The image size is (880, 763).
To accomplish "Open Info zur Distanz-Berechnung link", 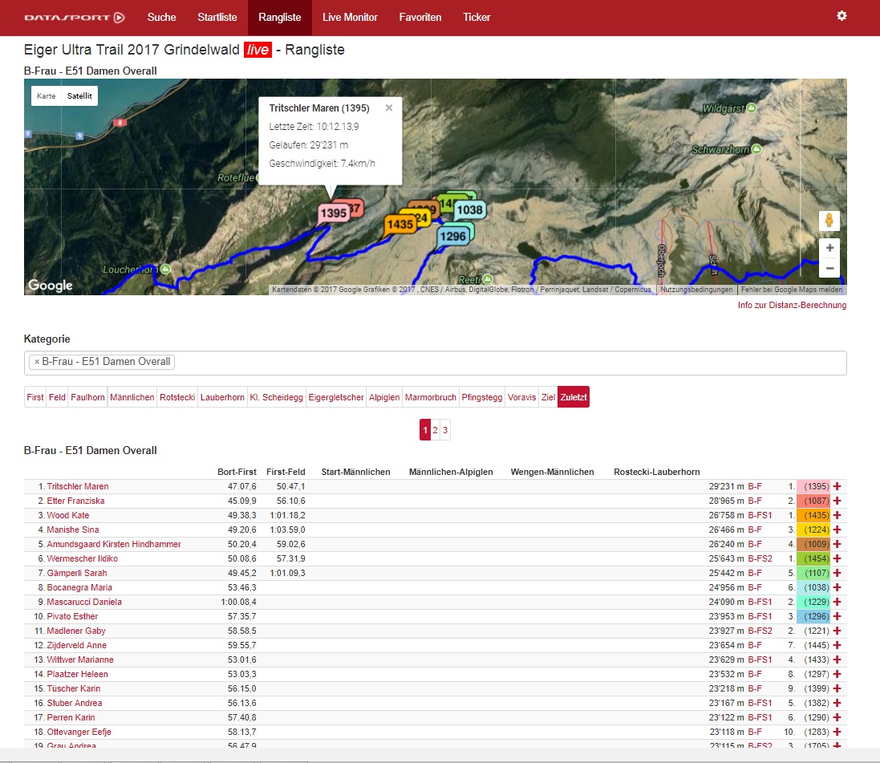I will pyautogui.click(x=792, y=305).
